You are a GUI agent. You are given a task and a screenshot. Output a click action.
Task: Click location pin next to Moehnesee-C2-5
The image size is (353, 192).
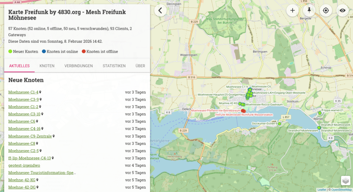[41, 151]
